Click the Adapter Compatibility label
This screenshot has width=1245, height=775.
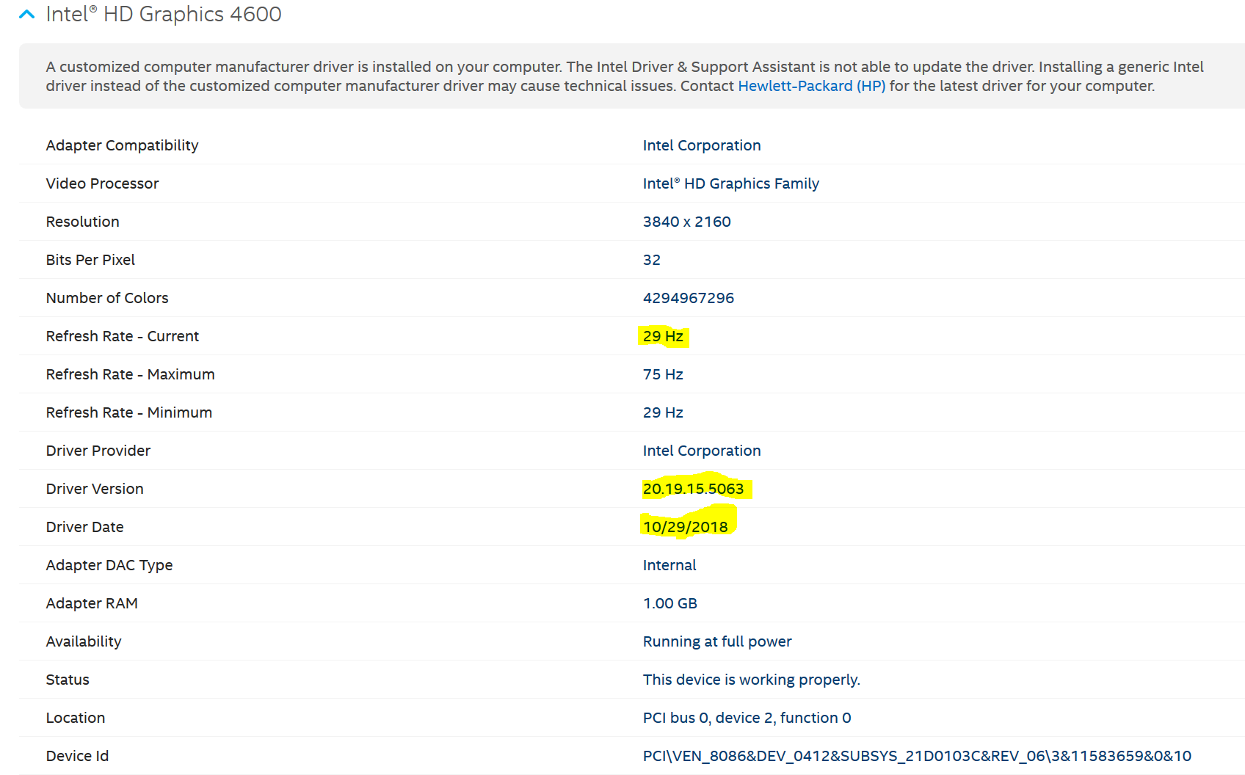click(122, 145)
